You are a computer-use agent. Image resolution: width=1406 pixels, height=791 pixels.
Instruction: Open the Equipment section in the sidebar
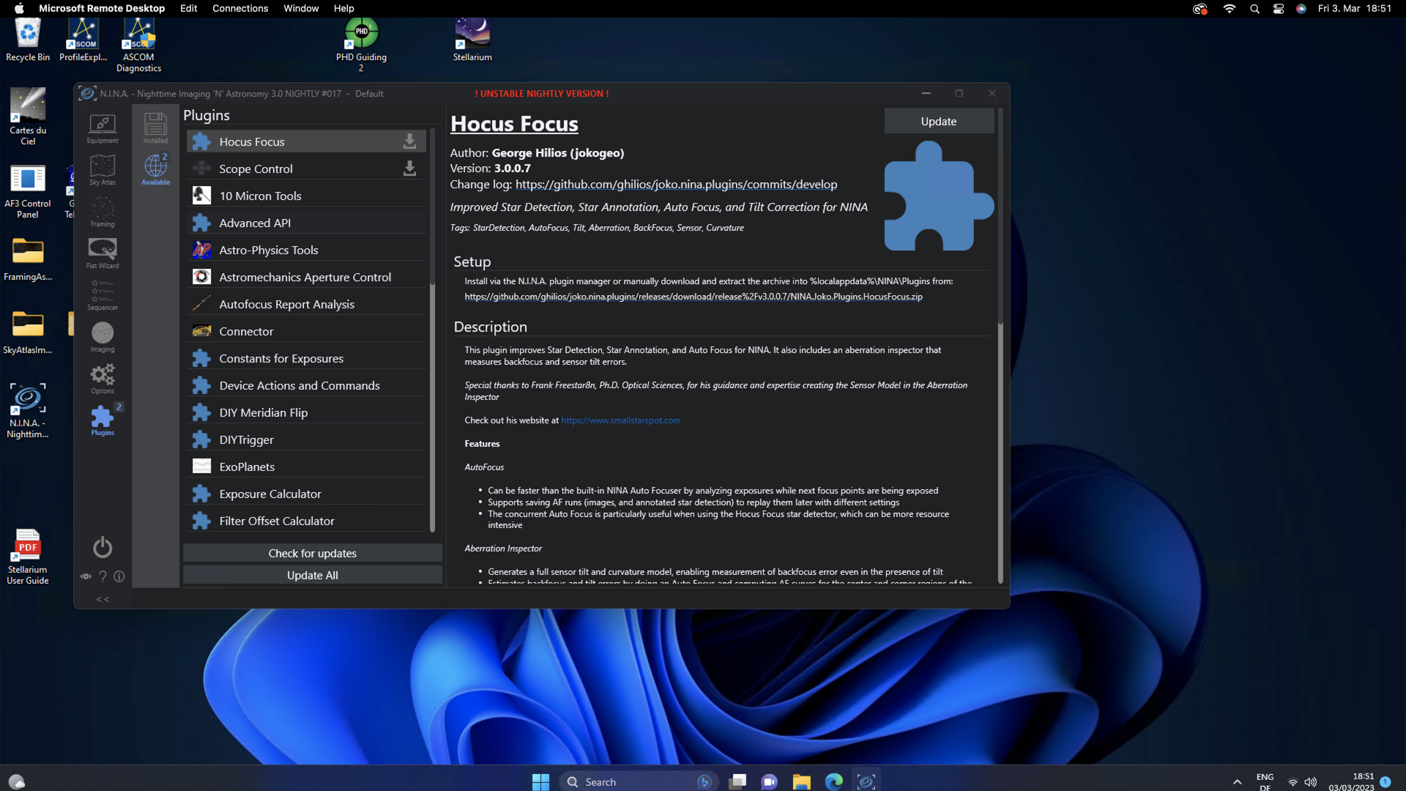pos(103,128)
